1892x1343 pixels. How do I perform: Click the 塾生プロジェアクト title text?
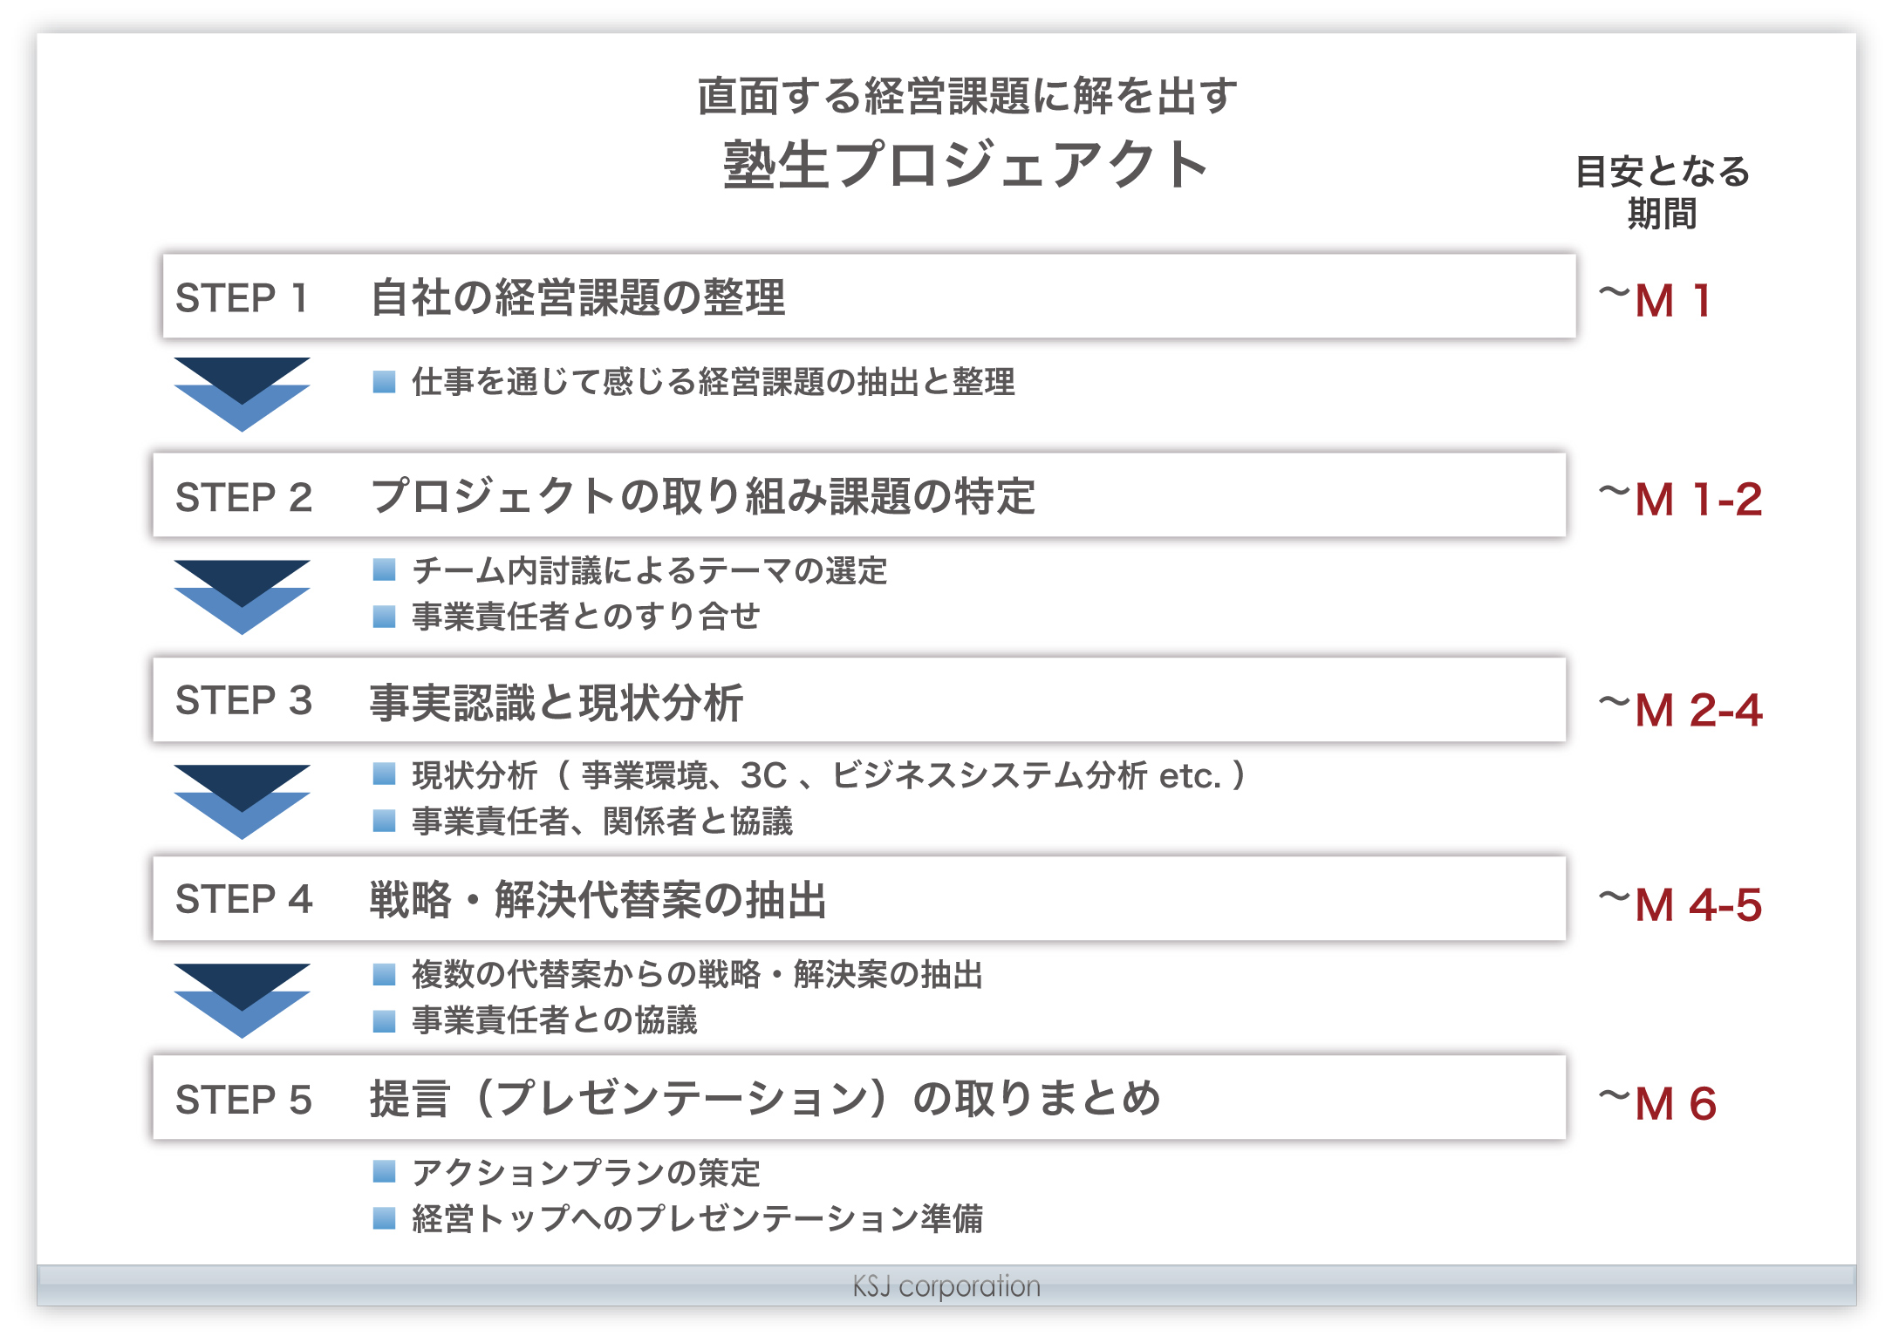[x=966, y=165]
